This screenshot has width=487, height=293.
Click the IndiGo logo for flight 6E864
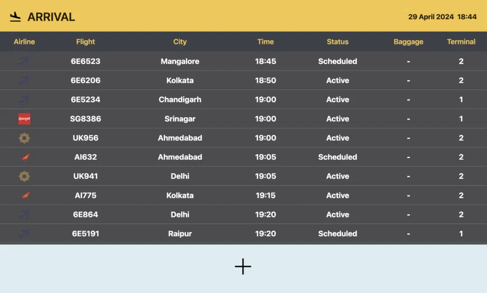24,215
